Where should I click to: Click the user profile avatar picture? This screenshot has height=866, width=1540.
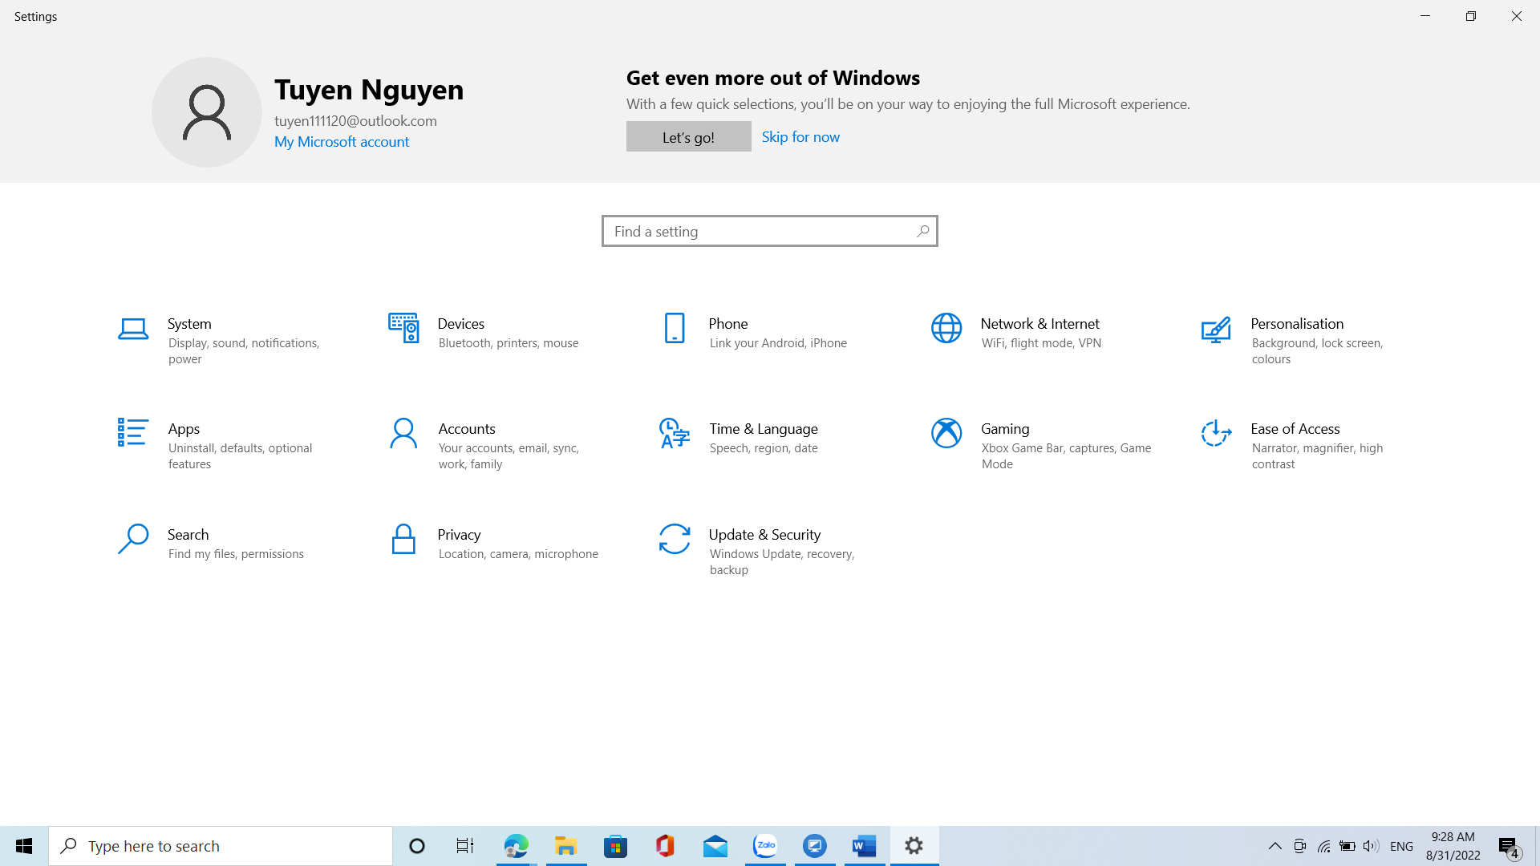(207, 112)
